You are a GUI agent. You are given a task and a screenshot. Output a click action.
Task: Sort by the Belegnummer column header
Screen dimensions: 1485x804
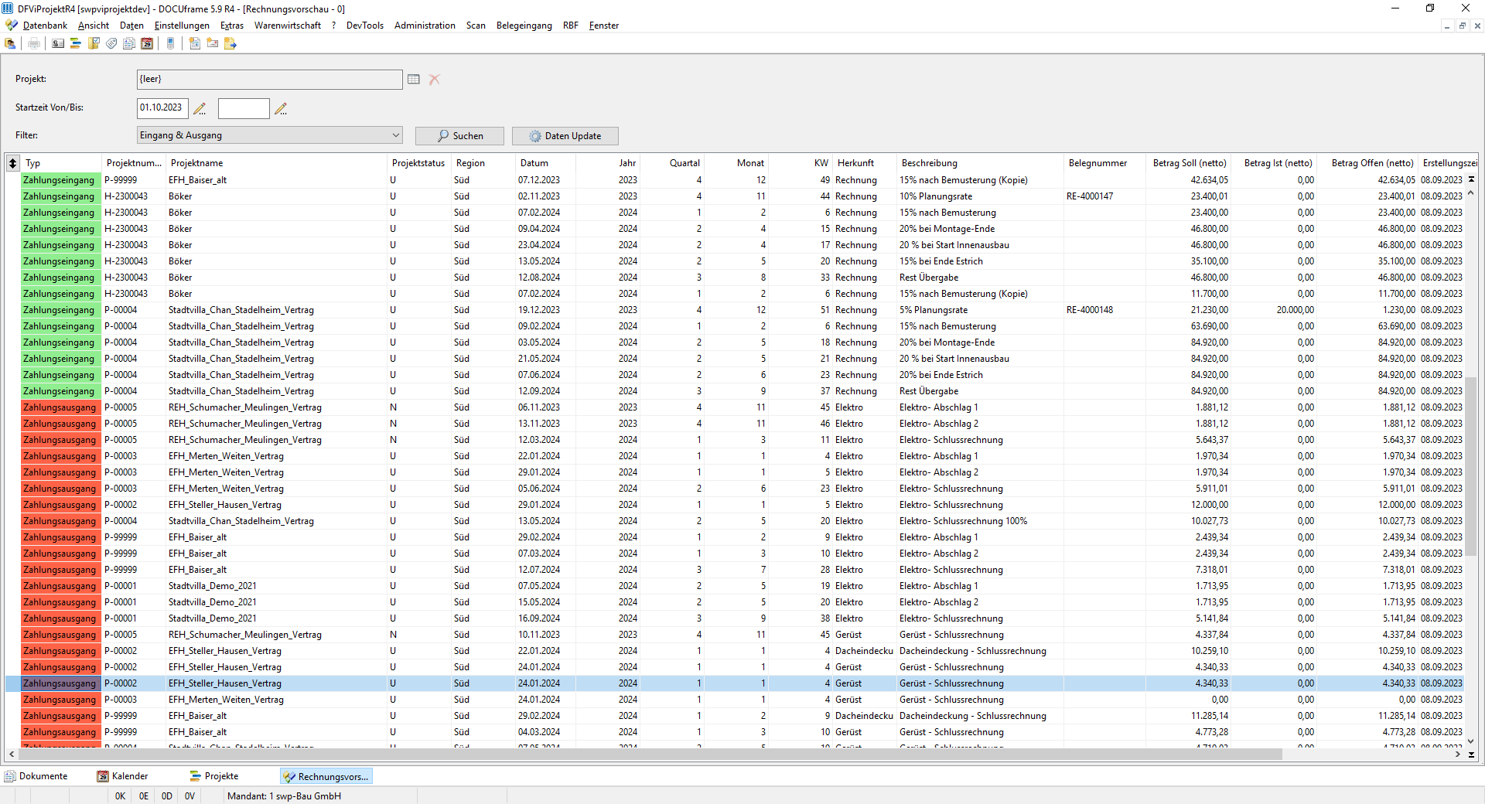[x=1105, y=163]
